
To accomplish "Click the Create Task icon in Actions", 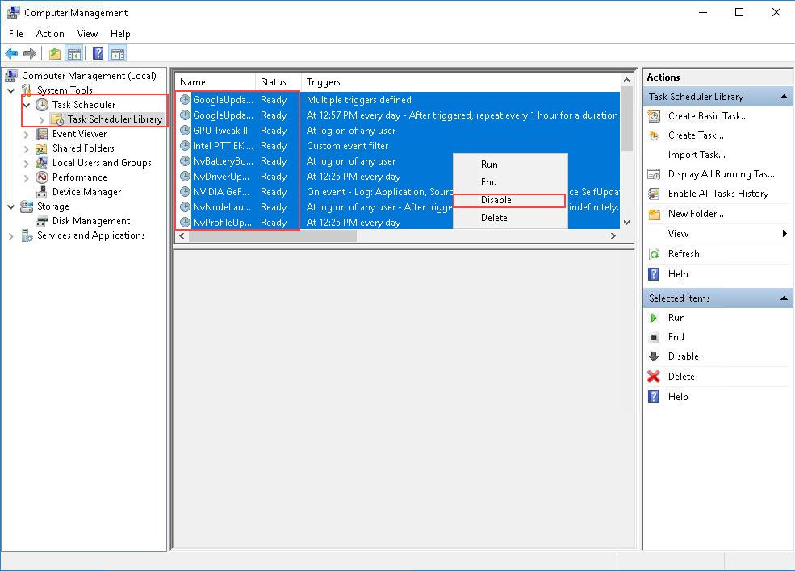I will pos(655,135).
